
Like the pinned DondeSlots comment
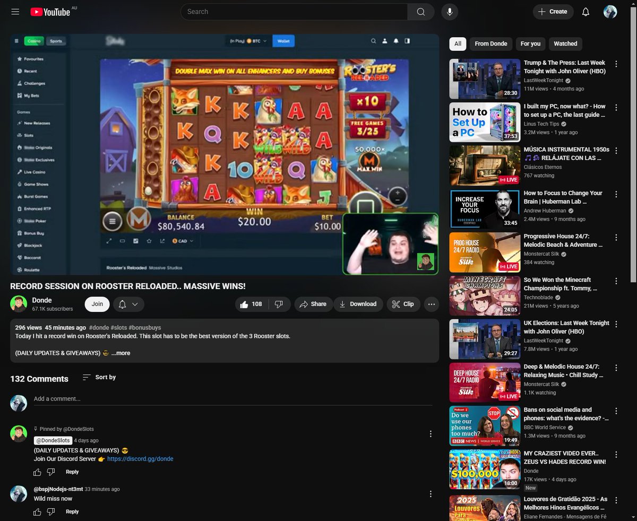[x=37, y=472]
